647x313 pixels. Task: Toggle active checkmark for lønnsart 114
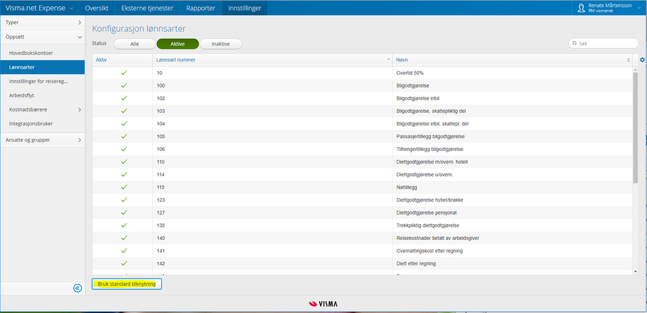point(124,174)
